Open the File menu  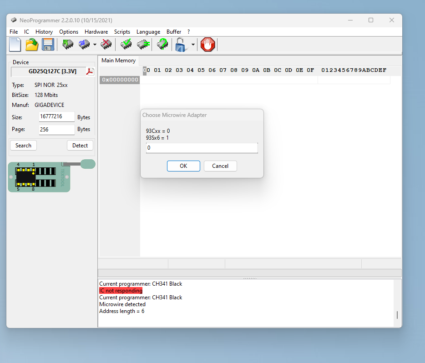point(14,32)
